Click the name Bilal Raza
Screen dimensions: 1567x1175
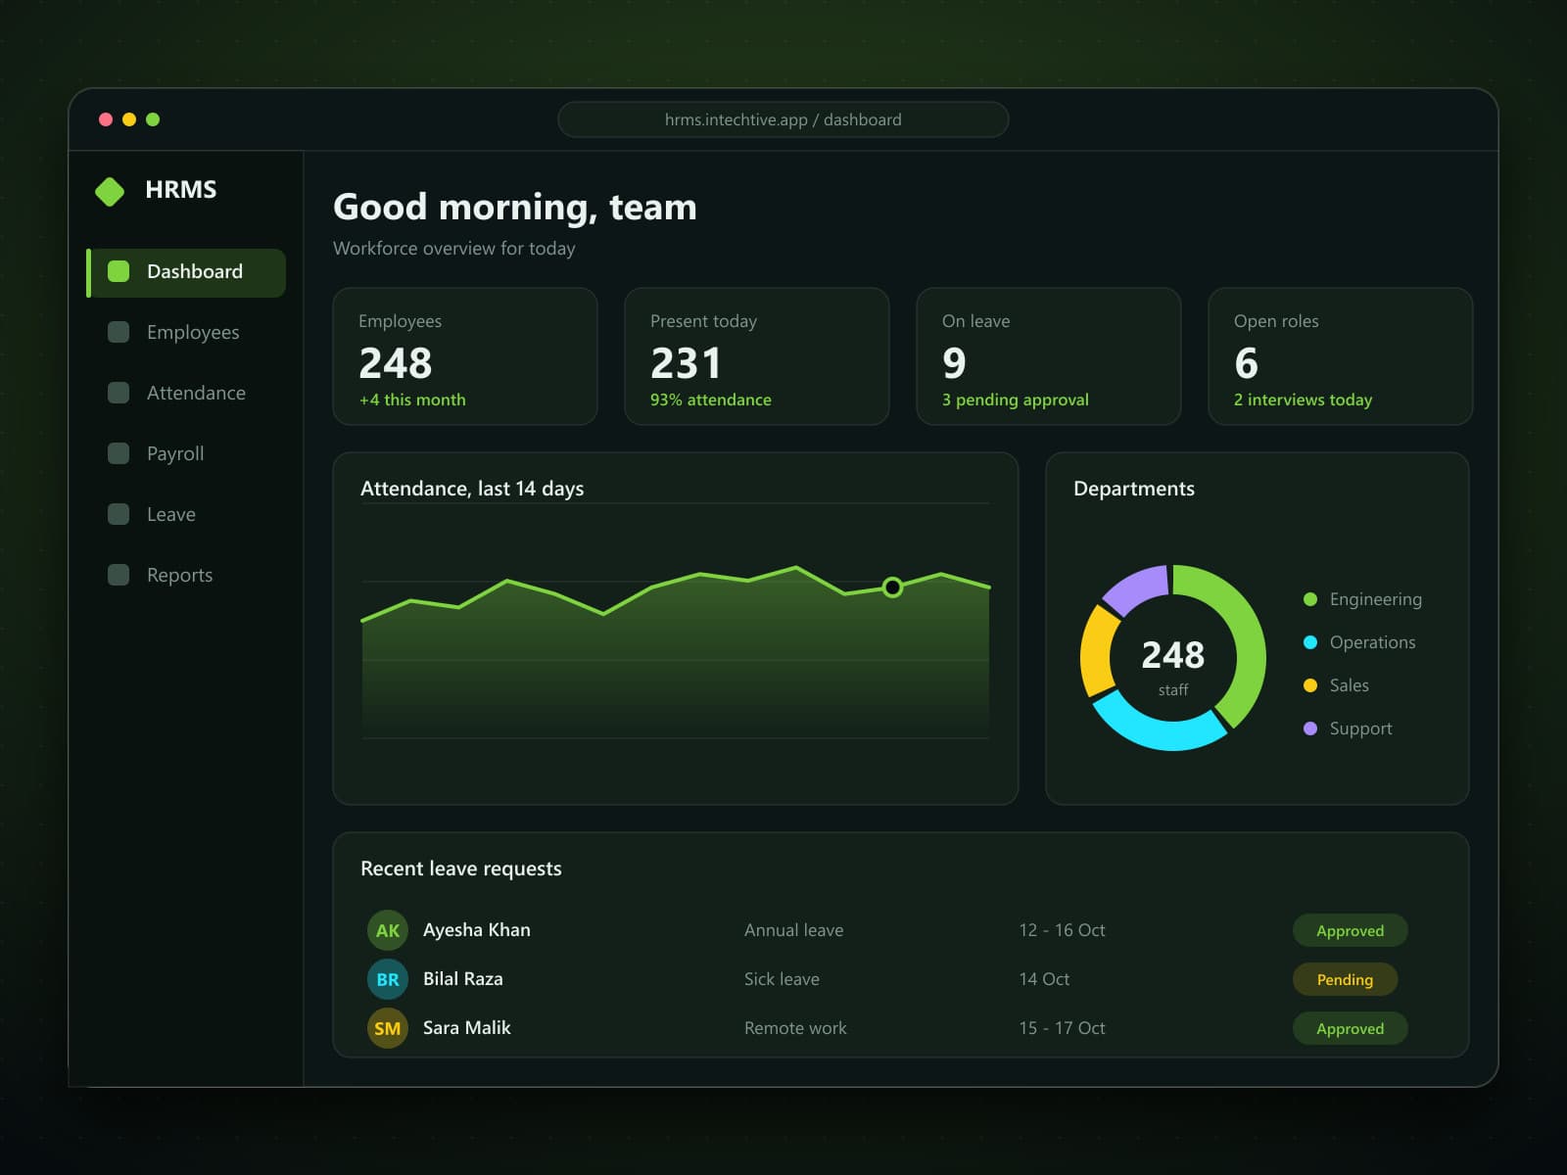point(463,979)
